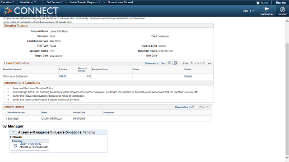Click the Details column header
Image resolution: width=289 pixels, height=162 pixels.
188,69
